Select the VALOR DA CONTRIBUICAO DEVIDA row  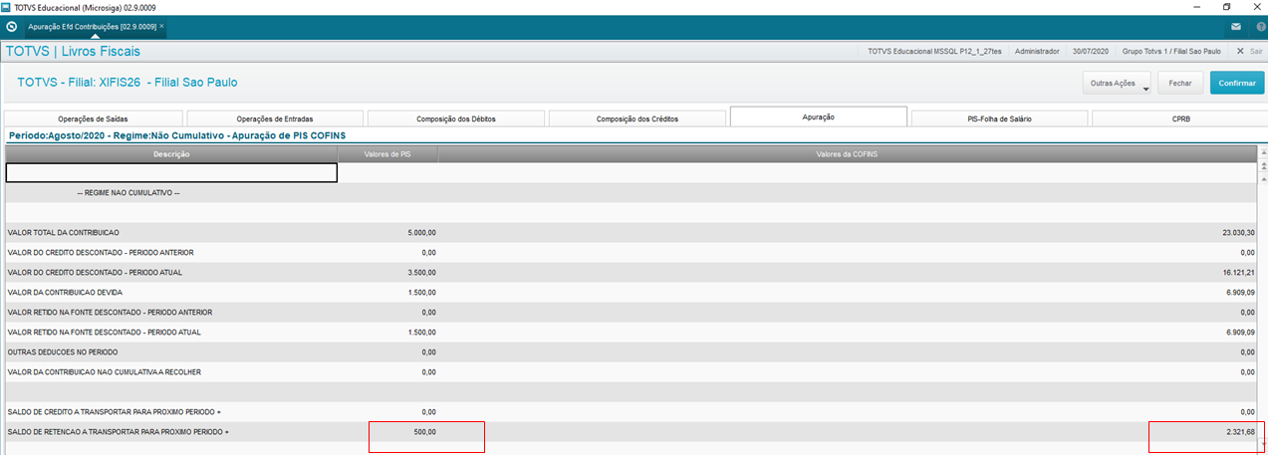pos(631,292)
